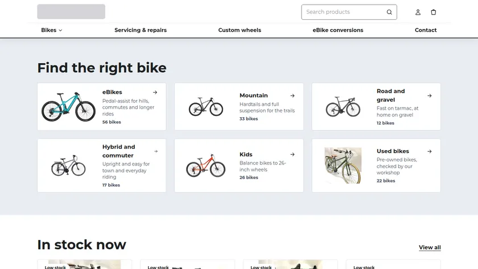Open the user account icon

[418, 12]
